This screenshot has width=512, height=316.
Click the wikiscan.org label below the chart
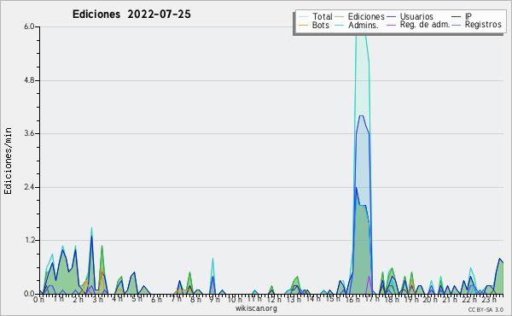[256, 308]
